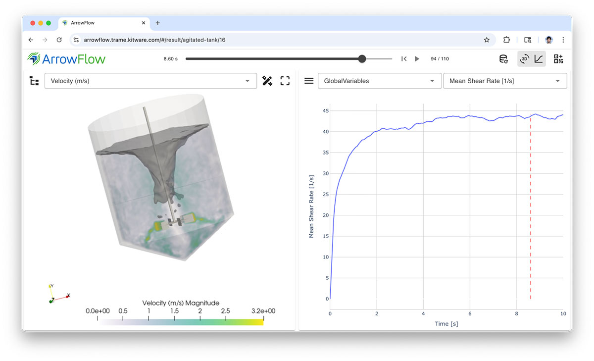Toggle the line chart panel
594x361 pixels.
click(x=539, y=59)
